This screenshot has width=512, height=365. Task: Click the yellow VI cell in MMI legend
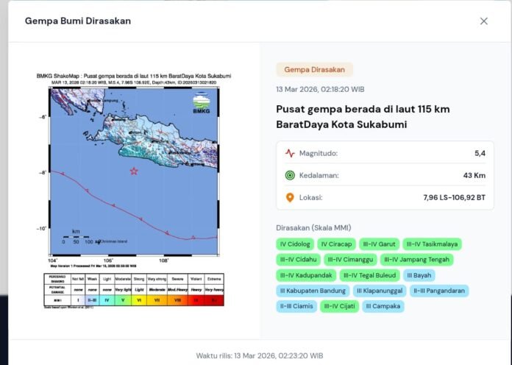pos(140,300)
